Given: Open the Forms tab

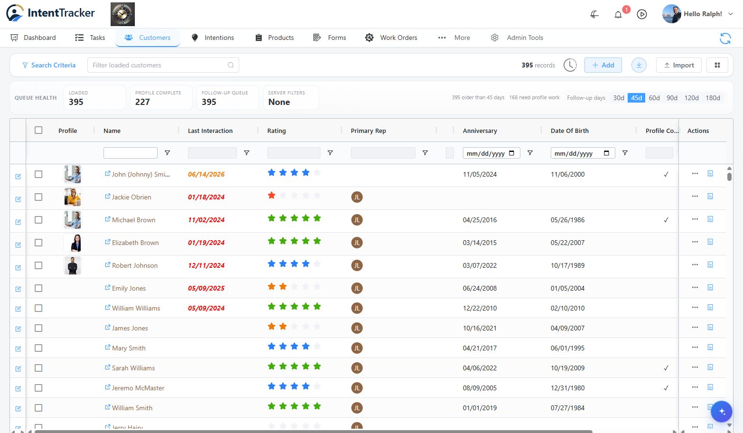Looking at the screenshot, I should tap(329, 38).
